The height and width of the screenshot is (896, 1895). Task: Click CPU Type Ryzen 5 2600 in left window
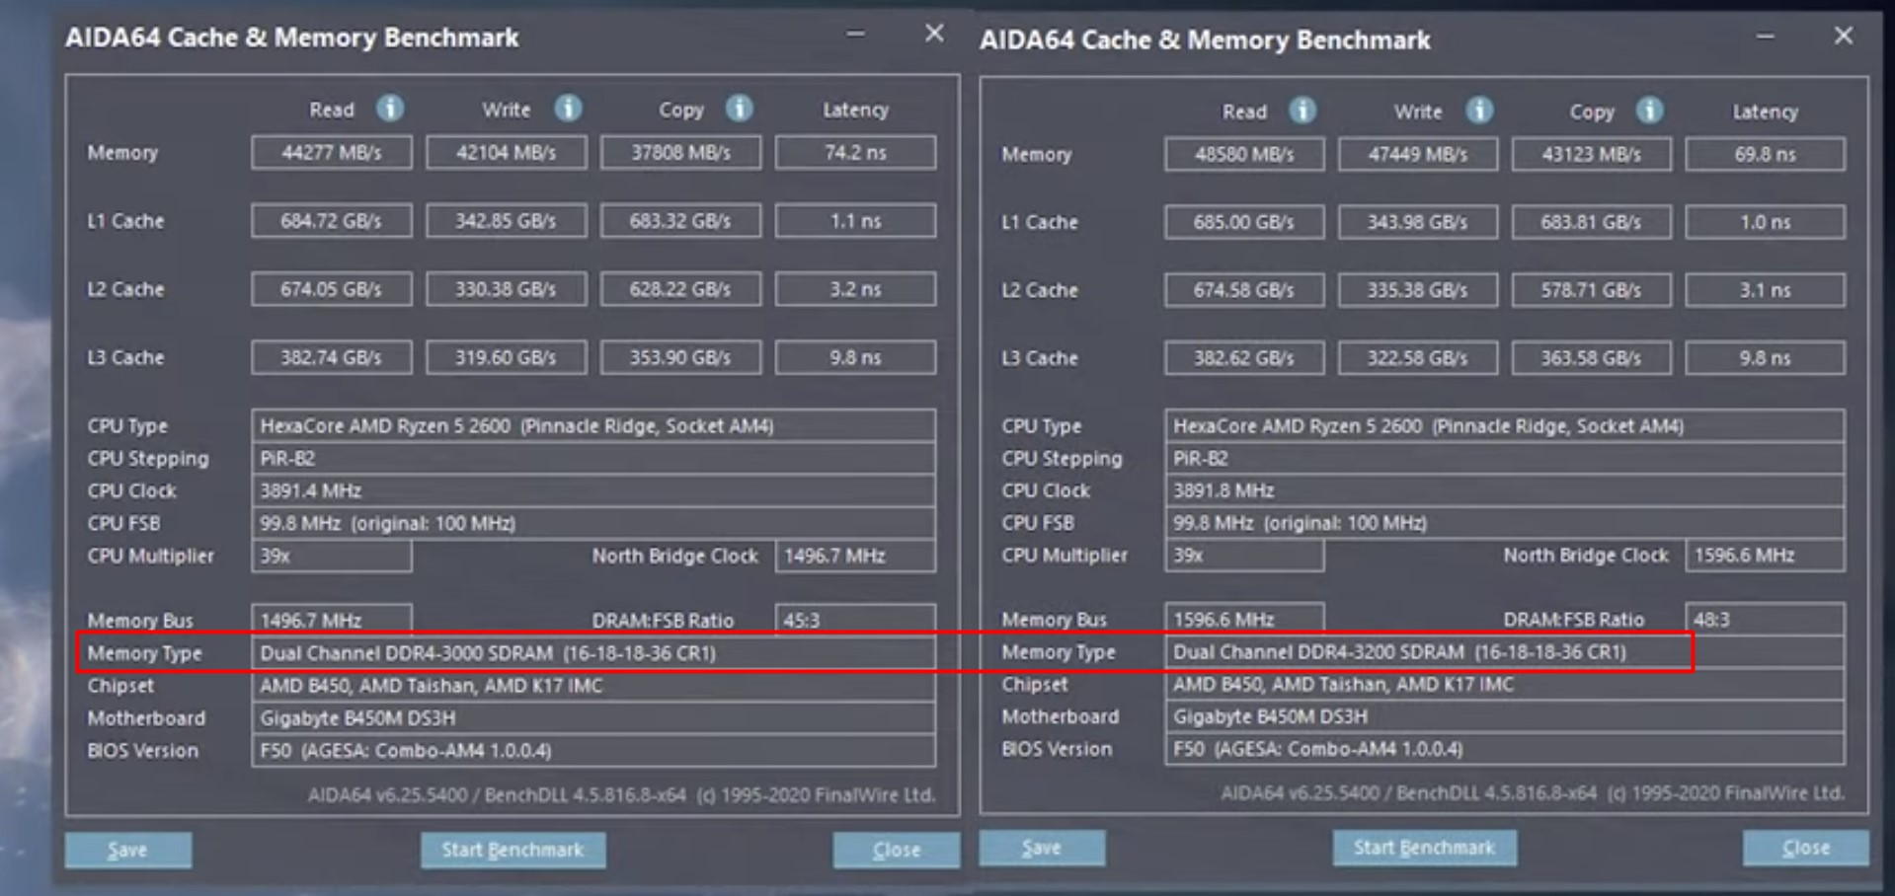tap(593, 426)
